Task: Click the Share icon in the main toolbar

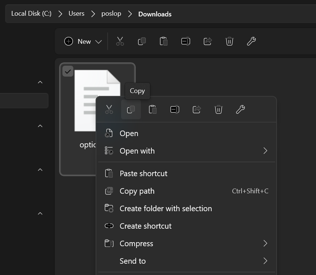Action: [208, 41]
